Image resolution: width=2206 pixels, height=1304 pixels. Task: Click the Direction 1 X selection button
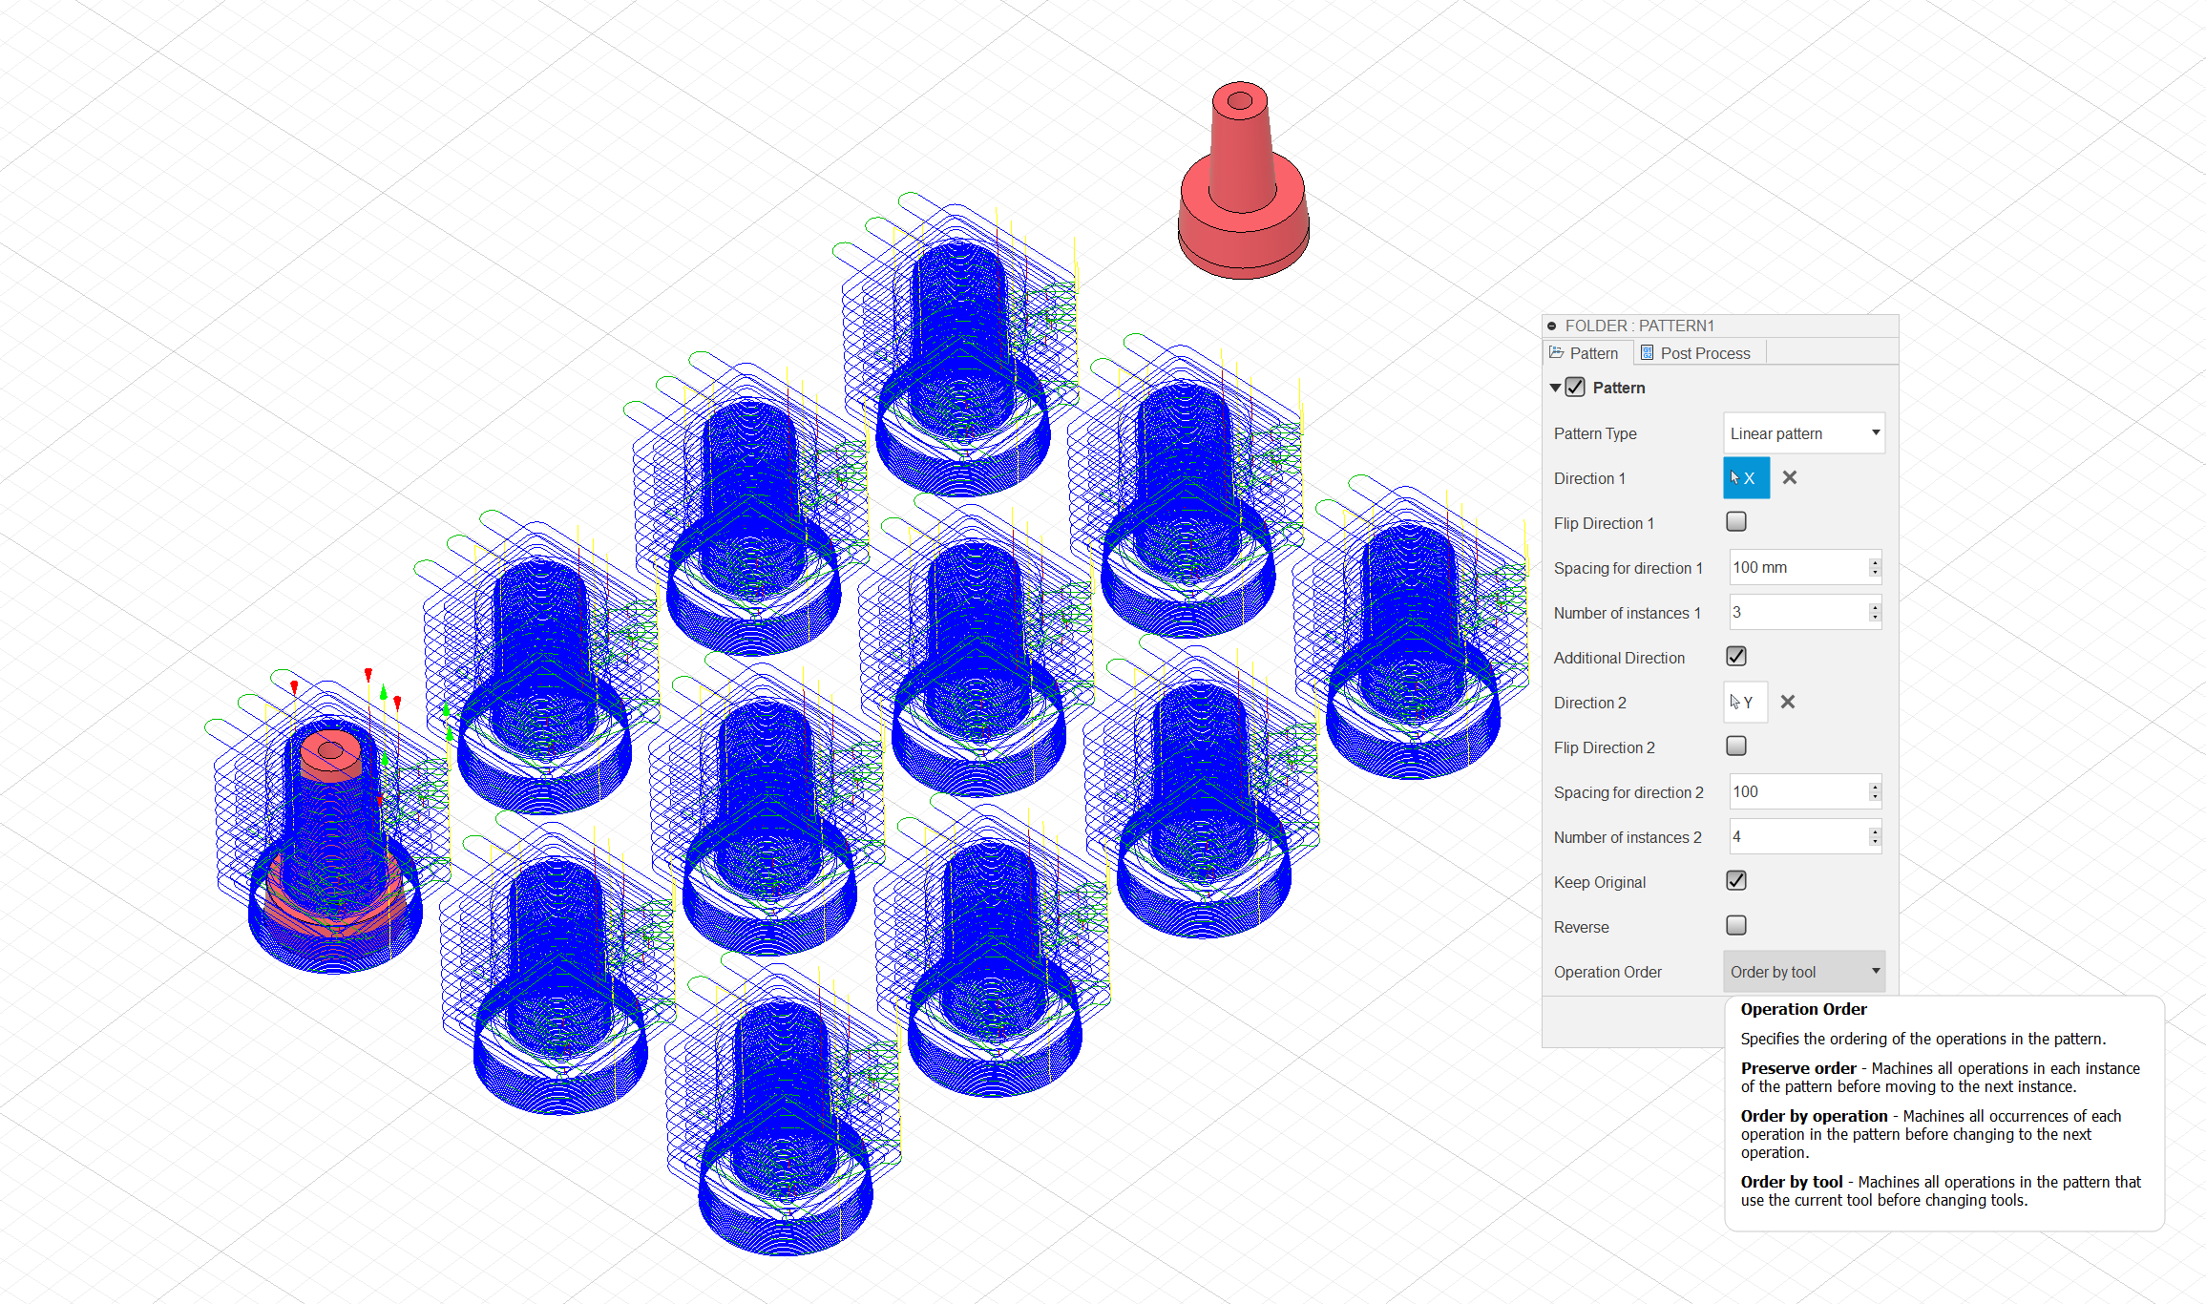coord(1745,478)
